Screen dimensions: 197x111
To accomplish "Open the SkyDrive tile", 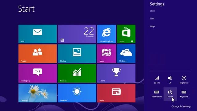I will [x=126, y=54].
